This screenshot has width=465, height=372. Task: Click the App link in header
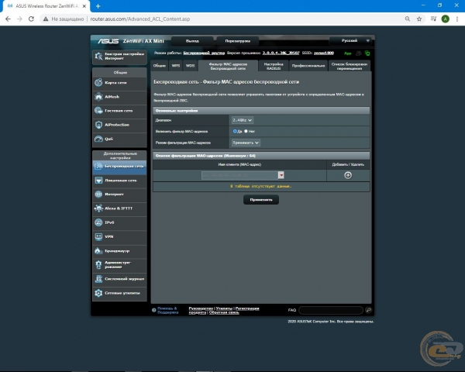347,53
